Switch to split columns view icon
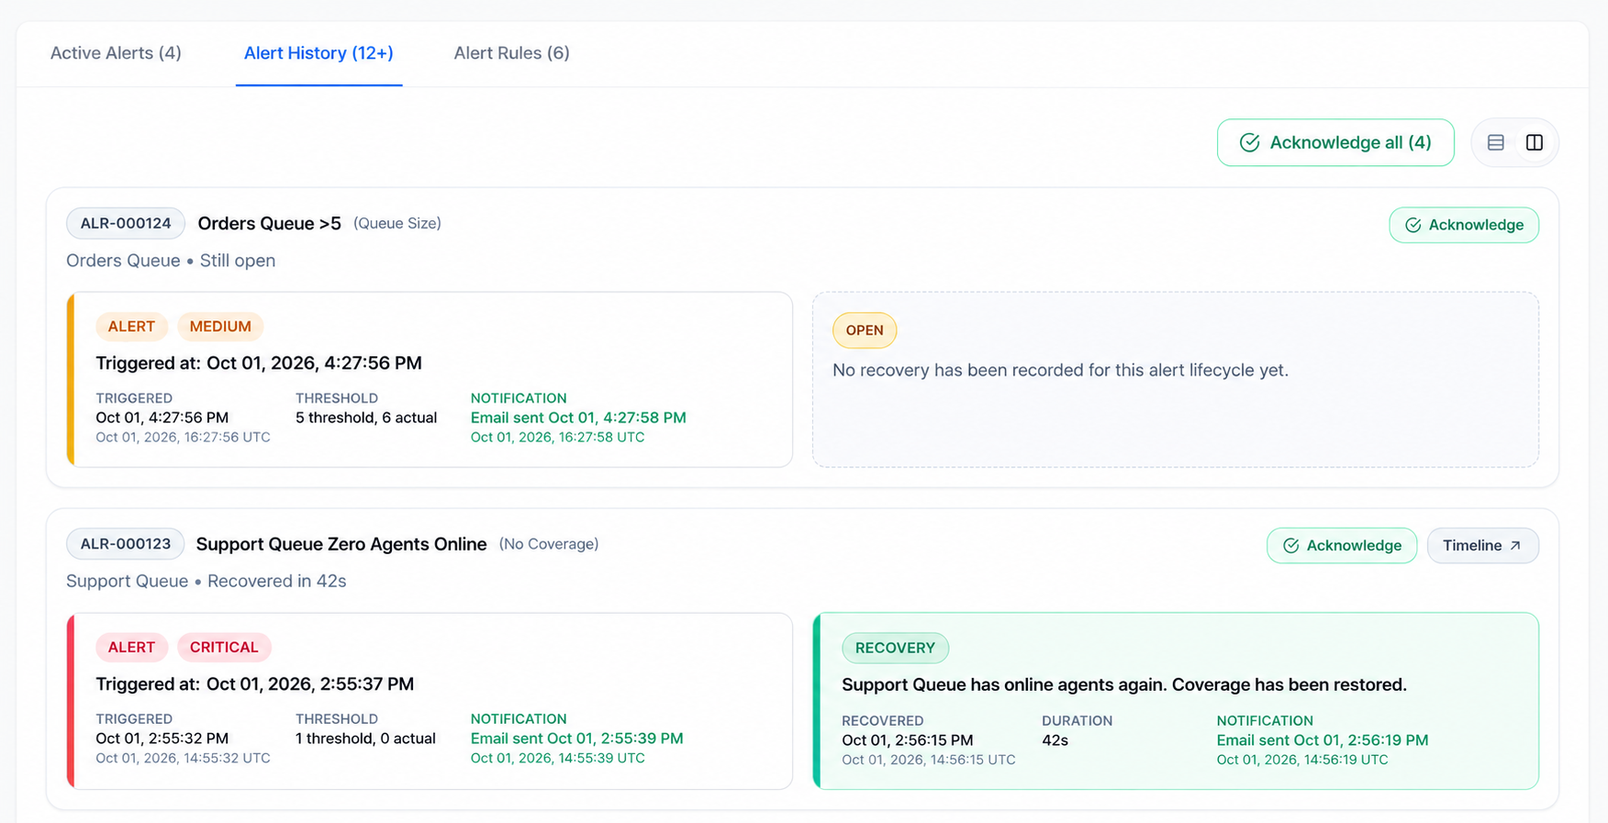This screenshot has width=1608, height=823. (x=1535, y=142)
